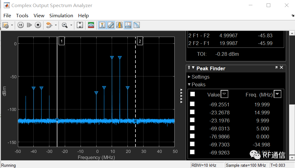
Task: Open the Freq. (MHz) column sort dropdown
Action: tap(277, 94)
